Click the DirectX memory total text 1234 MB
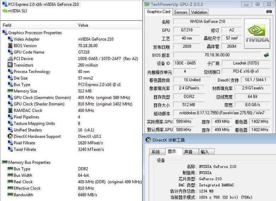 206,191
